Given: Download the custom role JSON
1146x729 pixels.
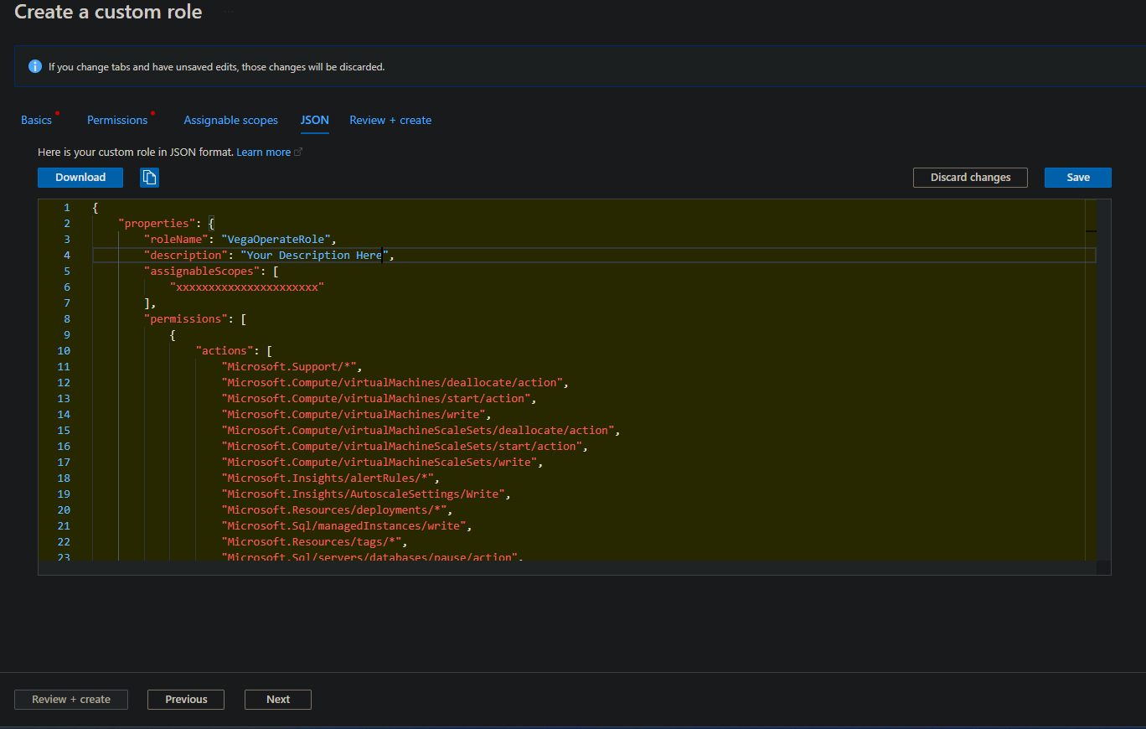Looking at the screenshot, I should click(80, 177).
